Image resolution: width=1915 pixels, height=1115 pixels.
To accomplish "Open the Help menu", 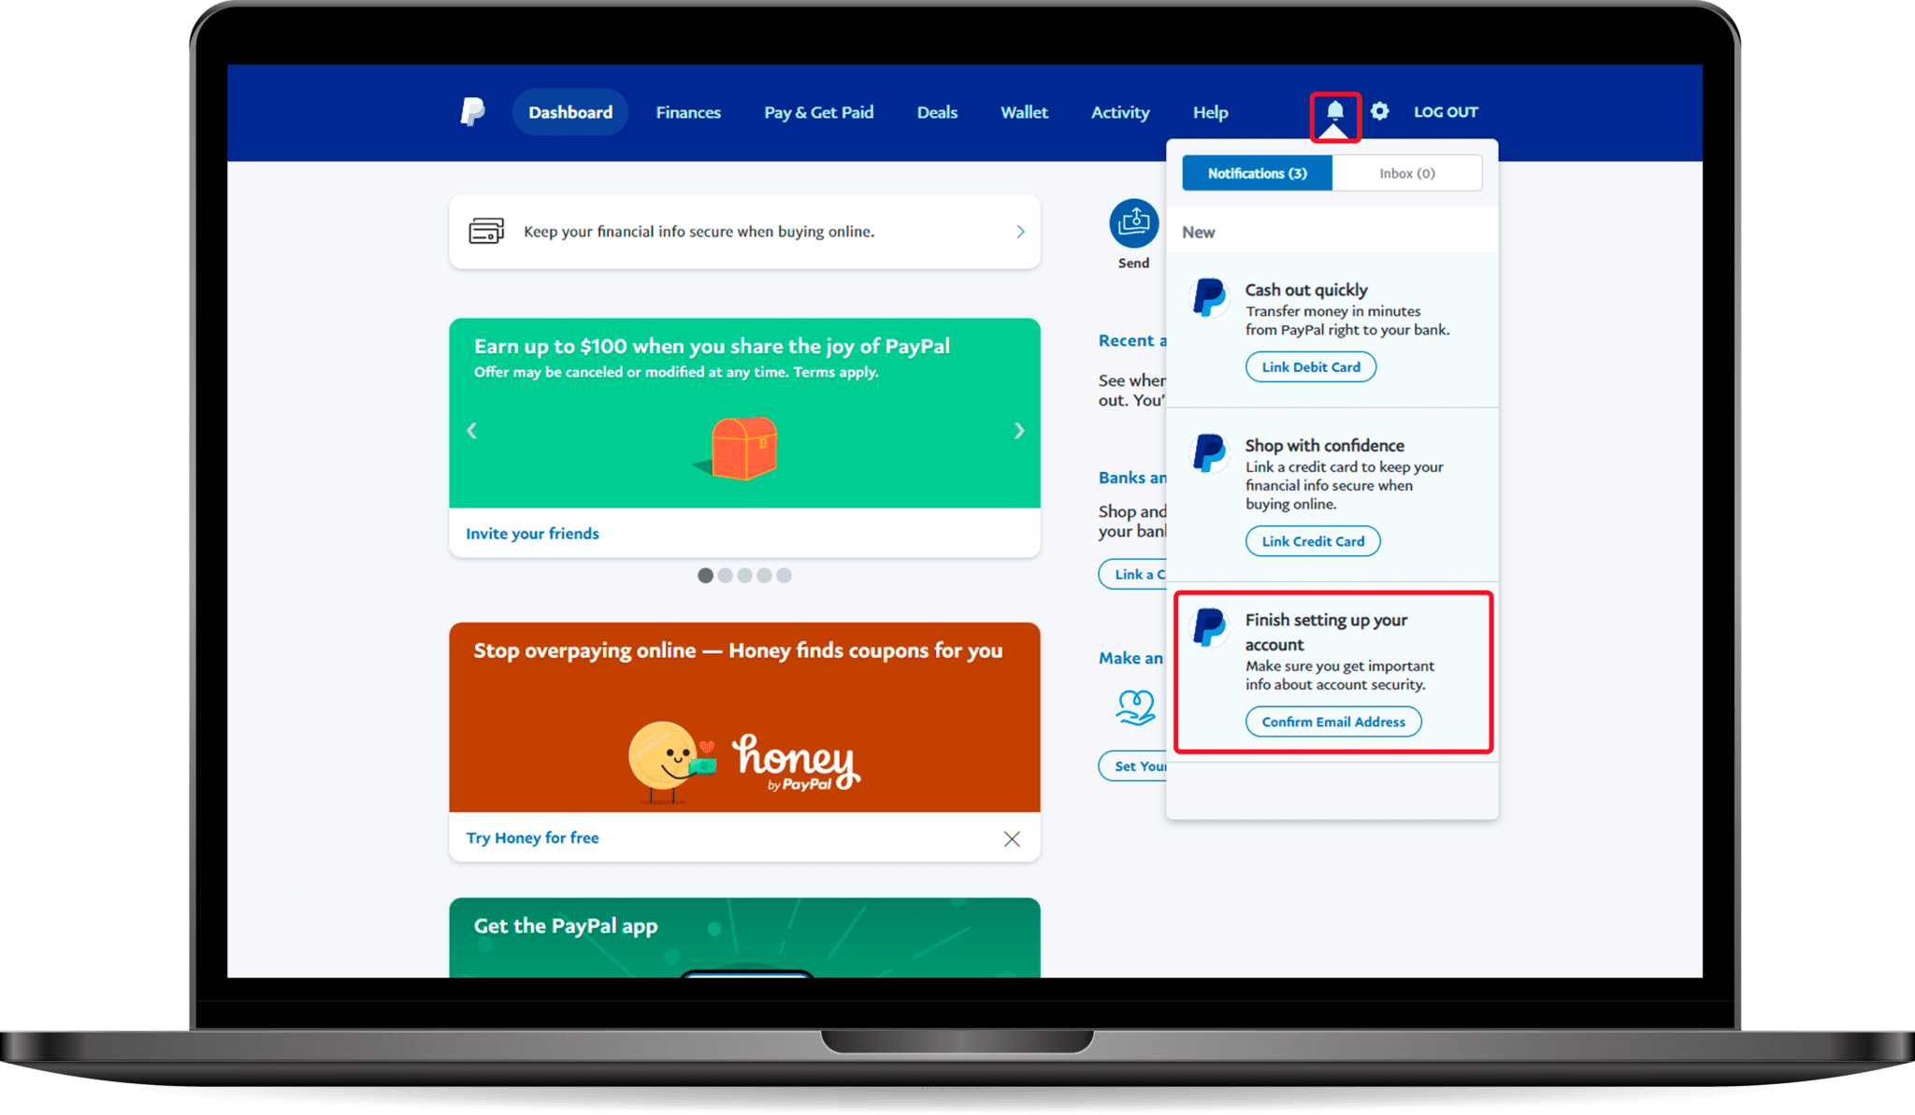I will tap(1210, 112).
